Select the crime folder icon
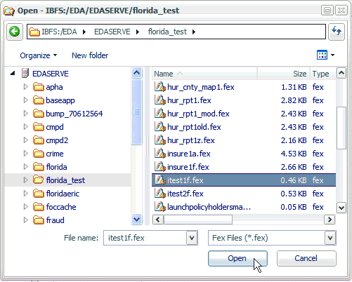Viewport: 352px width, 282px height. [39, 154]
